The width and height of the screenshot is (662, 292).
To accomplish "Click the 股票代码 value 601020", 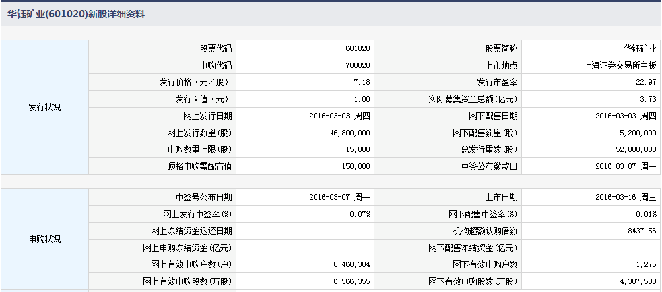I will click(x=357, y=49).
